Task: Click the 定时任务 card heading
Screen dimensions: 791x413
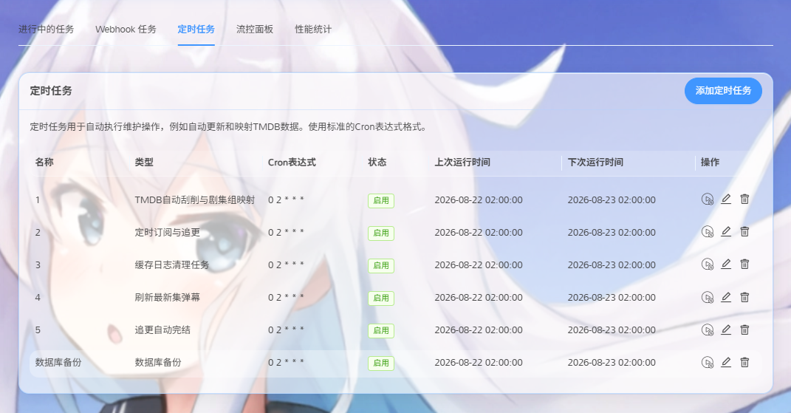Action: point(51,91)
